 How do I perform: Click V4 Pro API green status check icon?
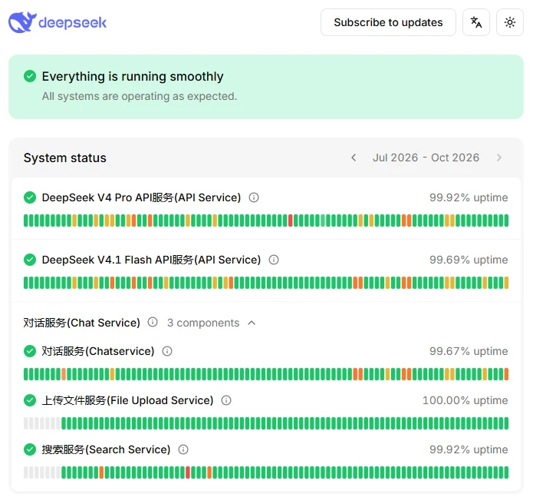30,197
